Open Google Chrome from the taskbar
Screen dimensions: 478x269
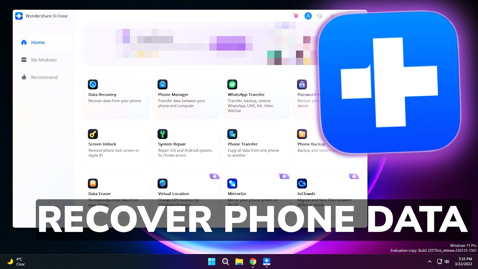253,262
